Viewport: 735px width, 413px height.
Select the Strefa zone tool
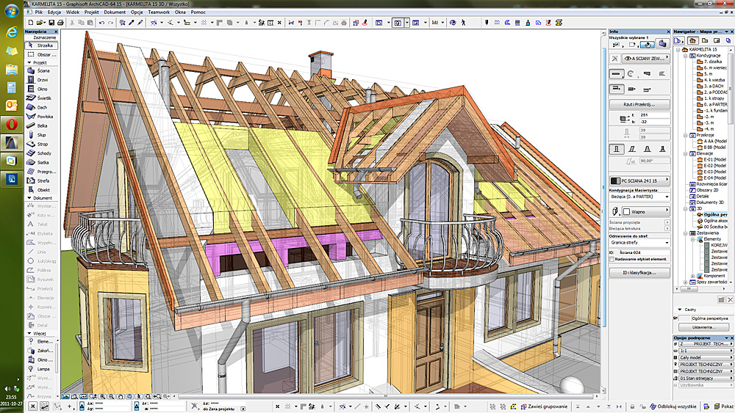tap(42, 180)
